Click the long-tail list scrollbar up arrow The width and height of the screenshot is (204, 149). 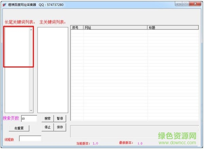(31, 30)
